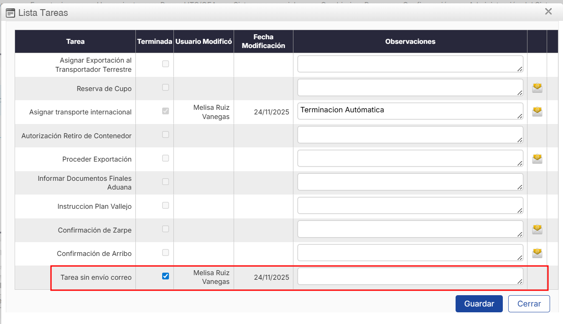The image size is (563, 324).
Task: Check Terminada for Reserva de Cupo
Action: [166, 88]
